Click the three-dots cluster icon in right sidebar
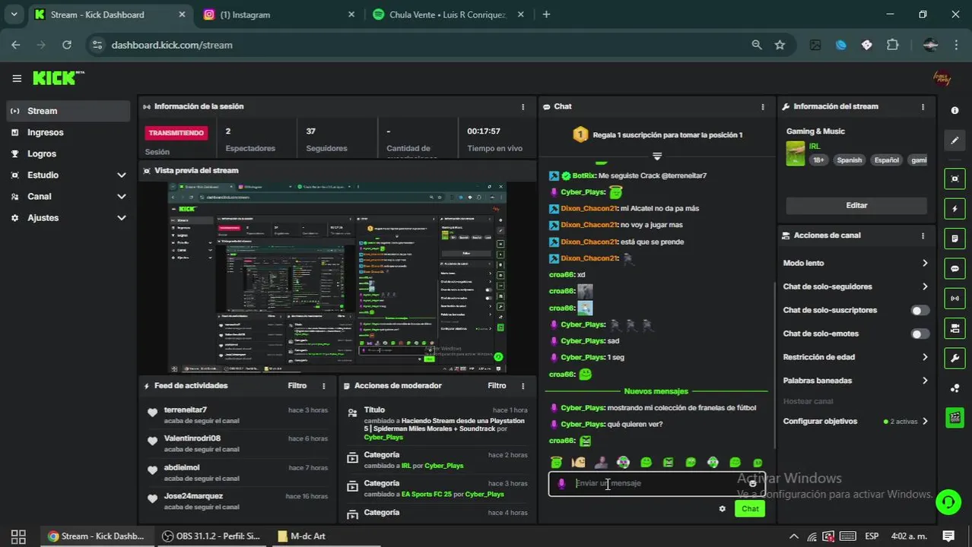 point(955,388)
